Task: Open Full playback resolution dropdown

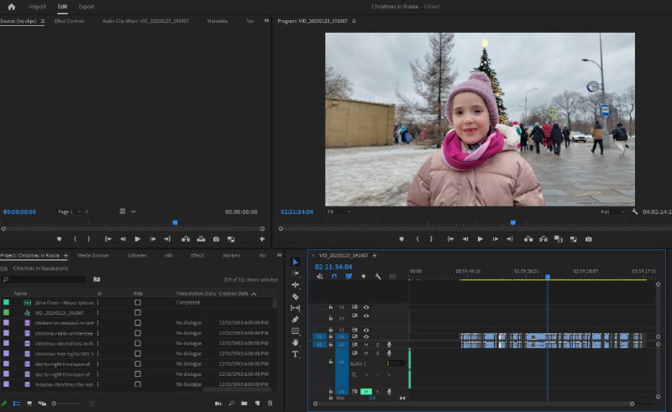Action: [x=612, y=211]
